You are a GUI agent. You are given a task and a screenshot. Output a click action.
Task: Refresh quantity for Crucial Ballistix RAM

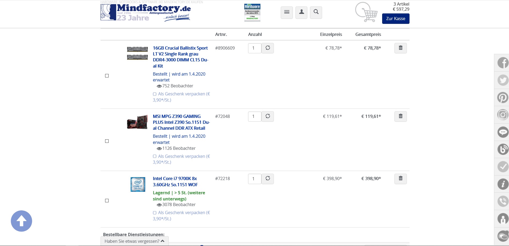click(x=268, y=48)
